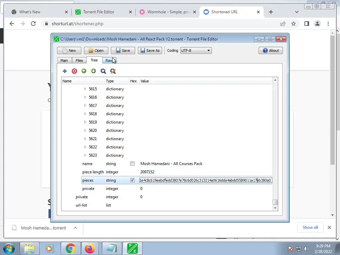Open download options chevron for torrent file
This screenshot has height=255, width=340.
[x=75, y=228]
